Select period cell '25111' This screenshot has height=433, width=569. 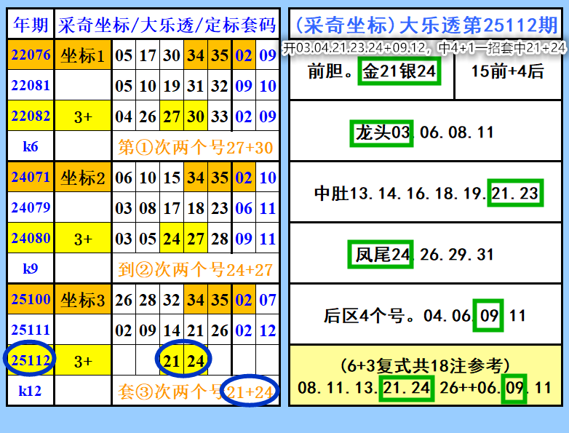click(x=31, y=330)
